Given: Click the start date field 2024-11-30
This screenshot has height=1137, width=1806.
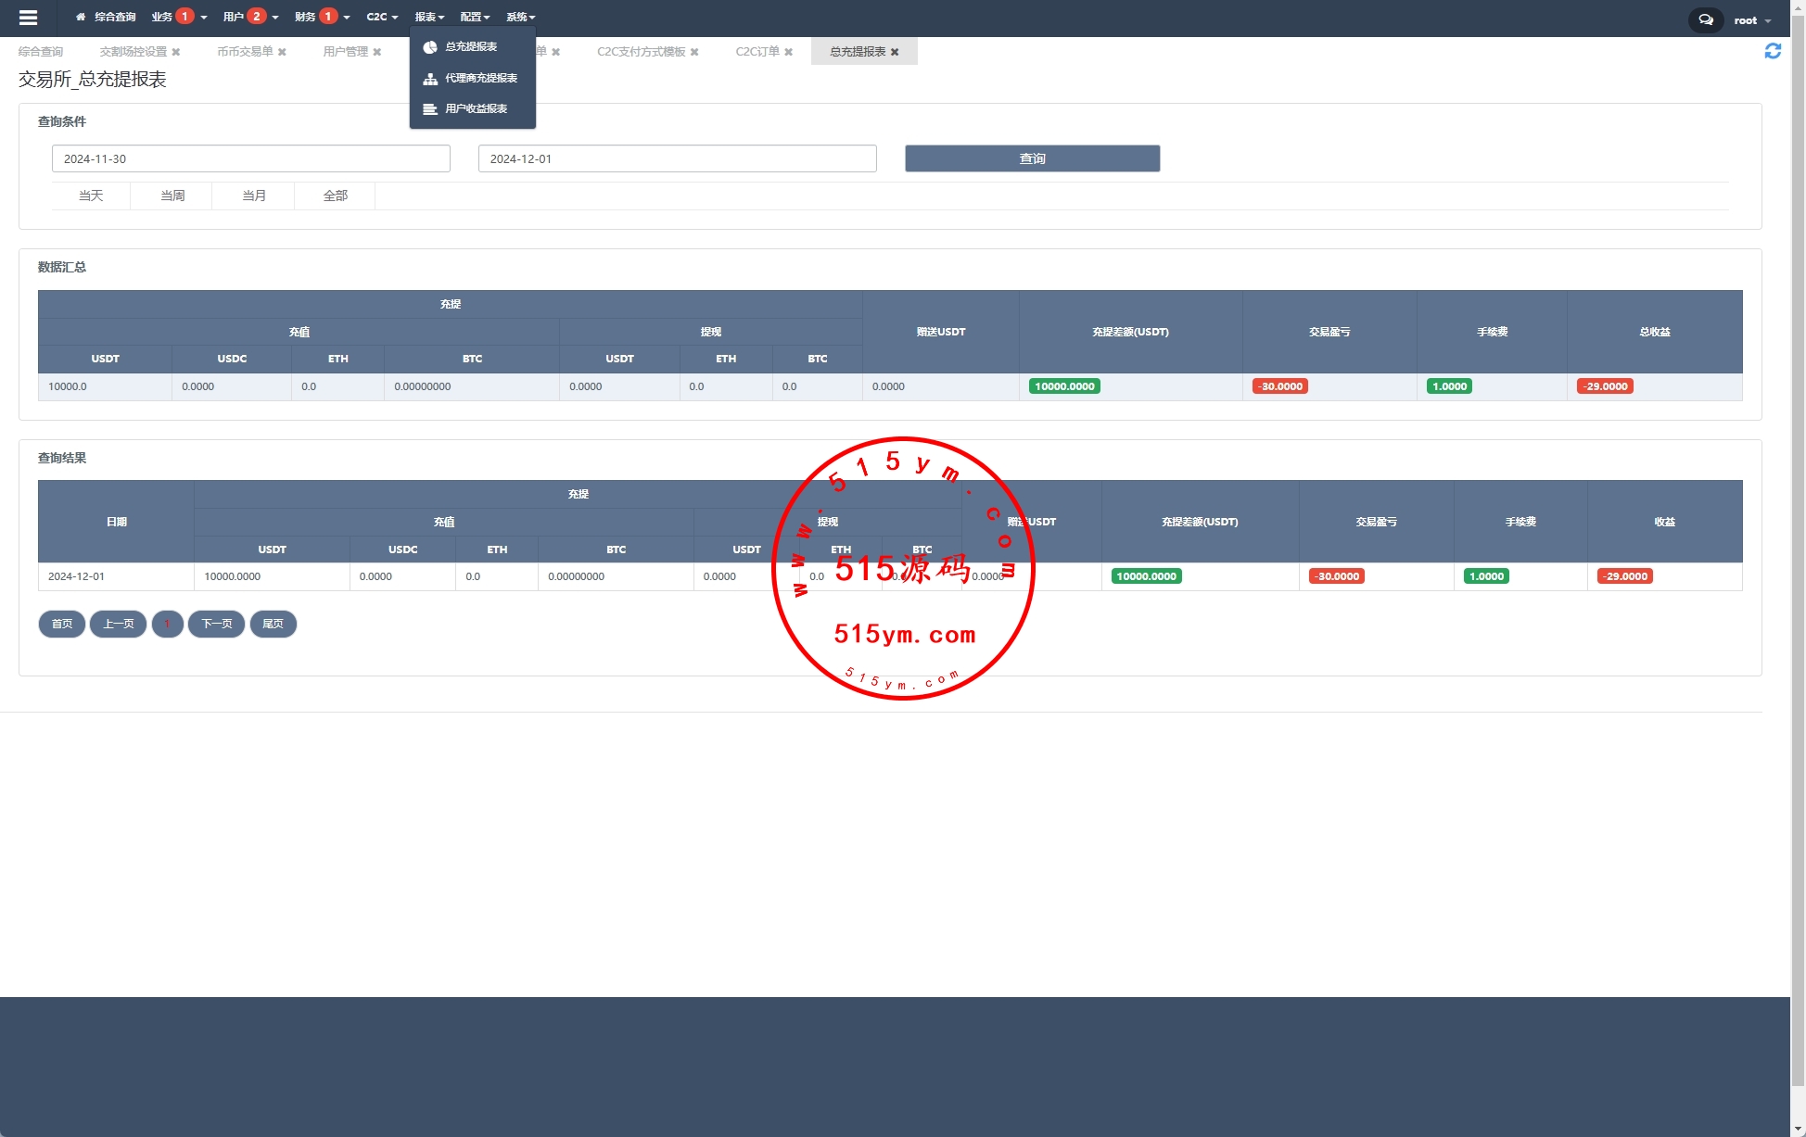Looking at the screenshot, I should tap(250, 158).
